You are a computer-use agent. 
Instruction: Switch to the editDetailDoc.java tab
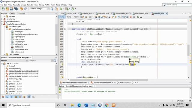click(141, 13)
